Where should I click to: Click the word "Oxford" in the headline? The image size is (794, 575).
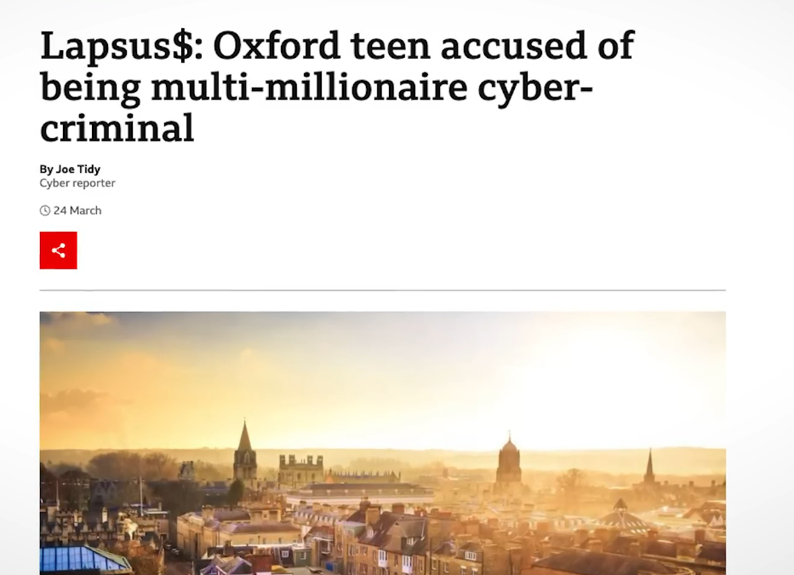272,47
